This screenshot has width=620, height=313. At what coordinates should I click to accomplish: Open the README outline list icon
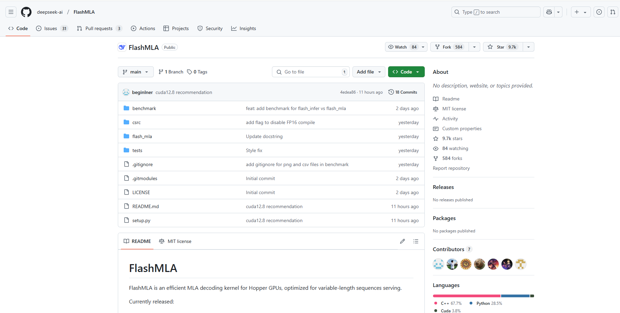(x=416, y=241)
